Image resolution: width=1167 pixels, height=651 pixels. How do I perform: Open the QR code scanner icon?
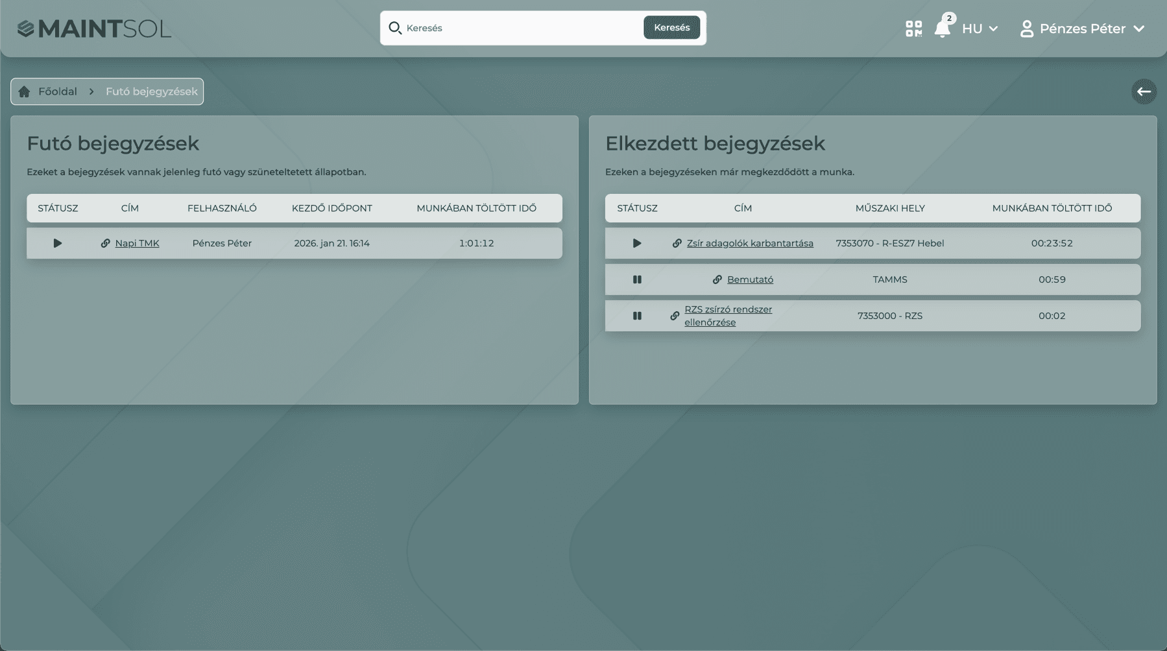[x=913, y=29]
